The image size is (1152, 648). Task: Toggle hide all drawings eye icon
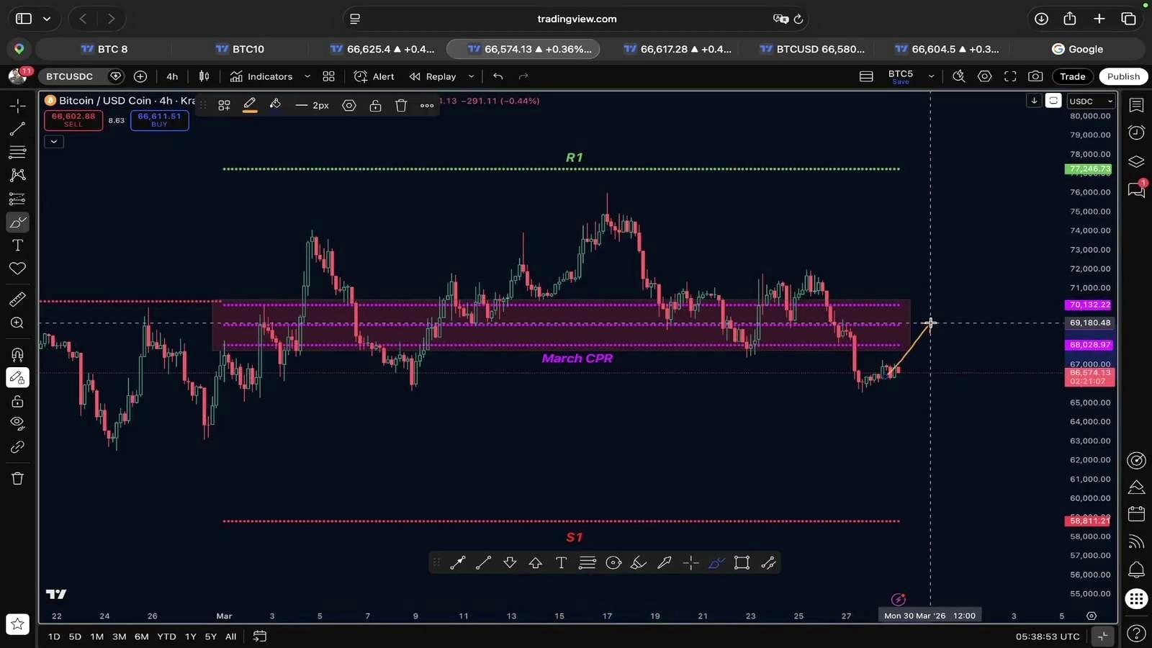(x=17, y=423)
